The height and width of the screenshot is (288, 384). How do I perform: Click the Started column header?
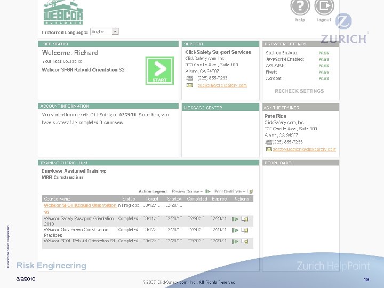click(x=174, y=199)
